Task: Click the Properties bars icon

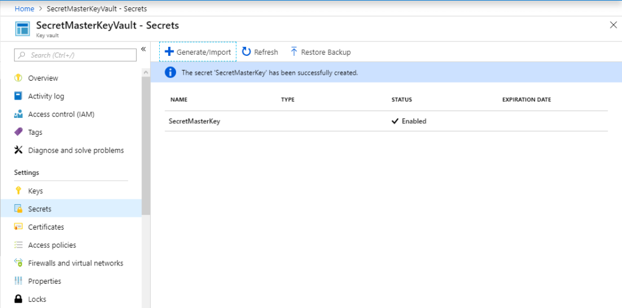Action: 18,281
